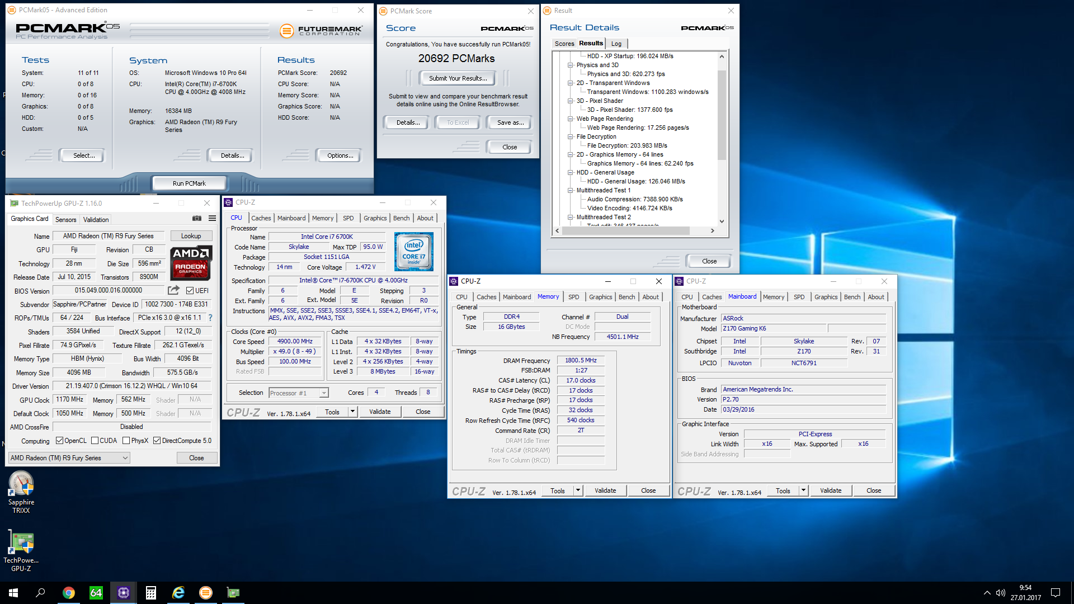
Task: Open the Processor #1 selection dropdown
Action: (x=298, y=393)
